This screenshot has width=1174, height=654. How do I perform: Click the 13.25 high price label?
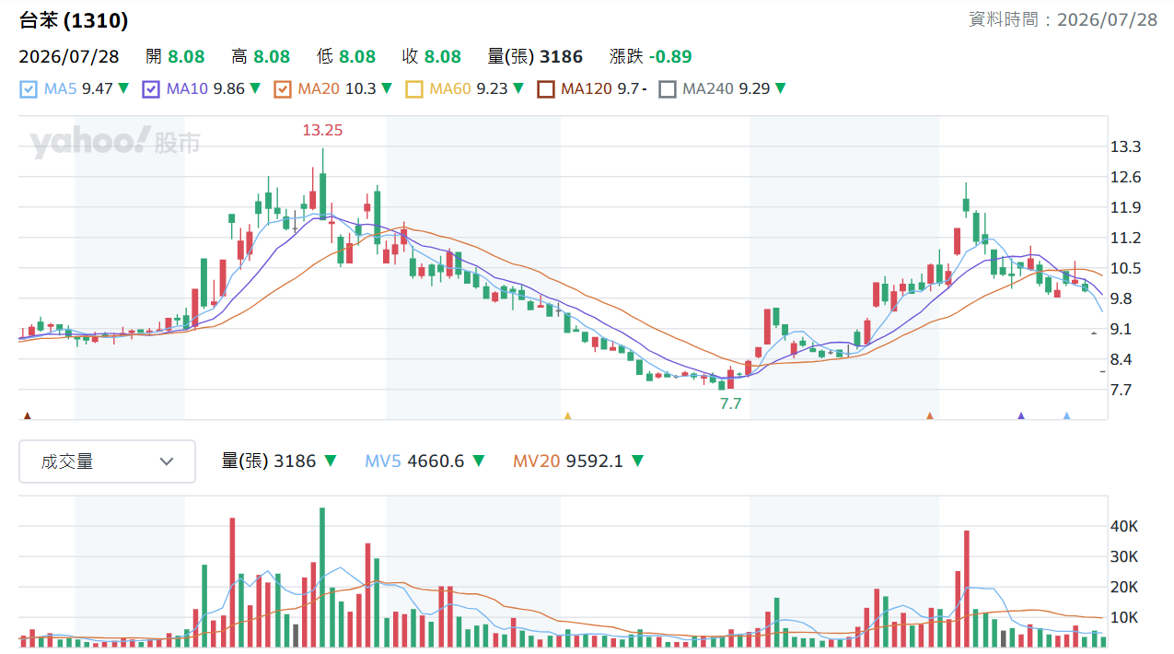[x=322, y=131]
